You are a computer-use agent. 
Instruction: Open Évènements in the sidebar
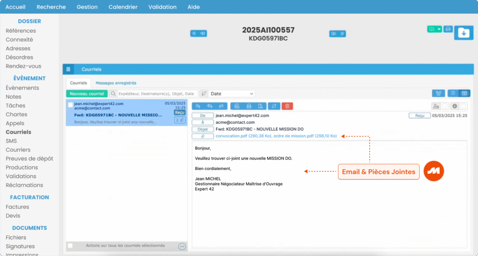(x=22, y=88)
